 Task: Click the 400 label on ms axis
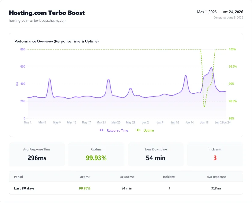click(x=23, y=84)
